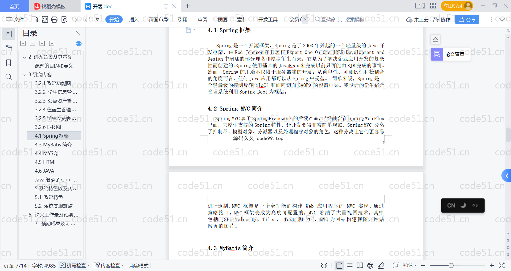This screenshot has width=511, height=271.
Task: Open a new tab with plus button
Action: (188, 6)
